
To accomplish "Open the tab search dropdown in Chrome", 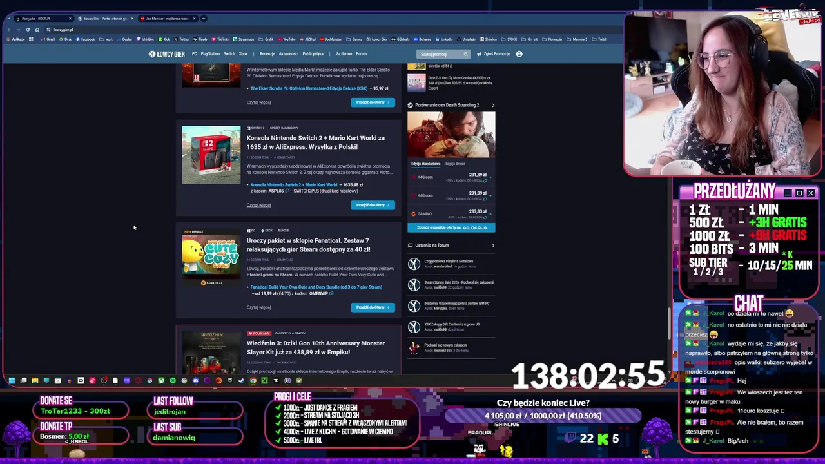I will click(8, 18).
